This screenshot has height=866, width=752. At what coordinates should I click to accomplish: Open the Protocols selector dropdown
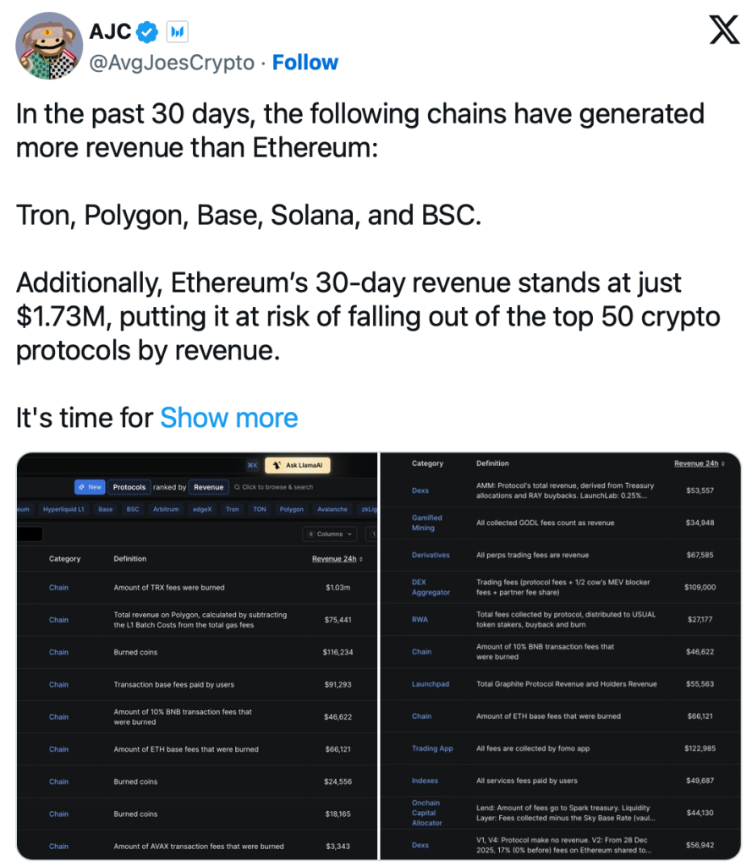[129, 487]
